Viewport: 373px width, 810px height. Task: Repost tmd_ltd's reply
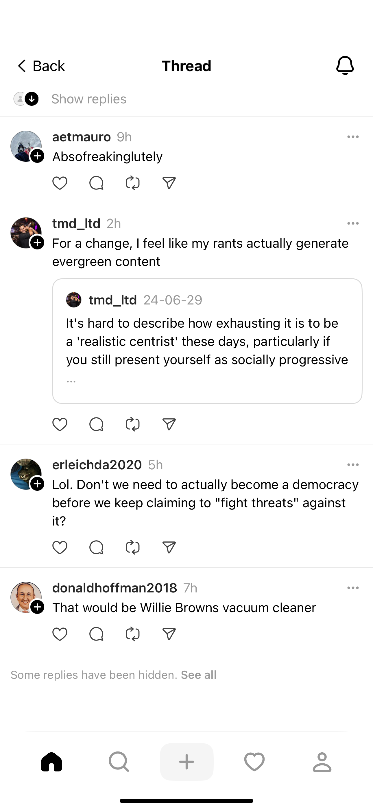coord(132,424)
